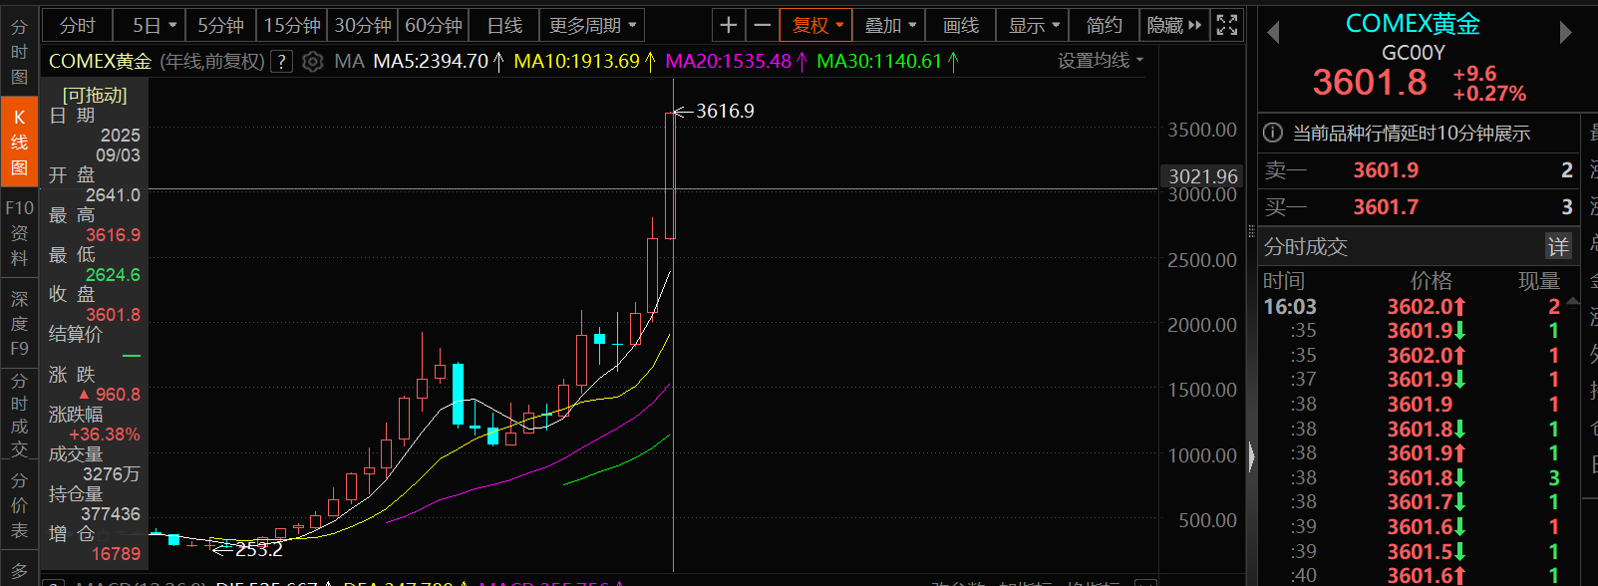Image resolution: width=1598 pixels, height=586 pixels.
Task: Open 叠加 overlay dropdown
Action: tap(889, 25)
